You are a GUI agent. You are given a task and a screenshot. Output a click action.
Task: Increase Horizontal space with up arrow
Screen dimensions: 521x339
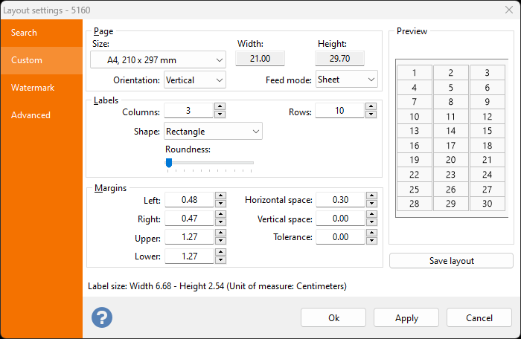tap(371, 196)
